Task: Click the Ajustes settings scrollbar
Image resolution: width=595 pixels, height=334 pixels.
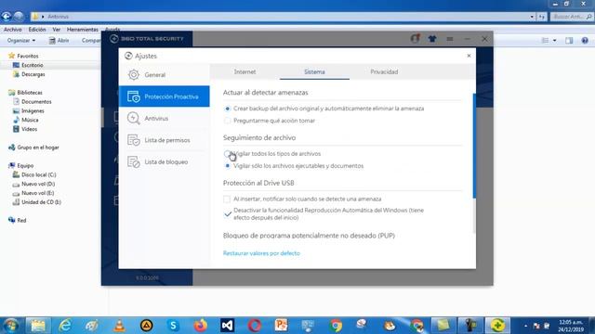Action: point(474,146)
